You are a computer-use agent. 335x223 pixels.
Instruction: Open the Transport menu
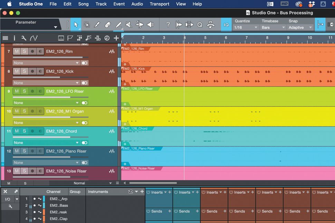tap(159, 4)
